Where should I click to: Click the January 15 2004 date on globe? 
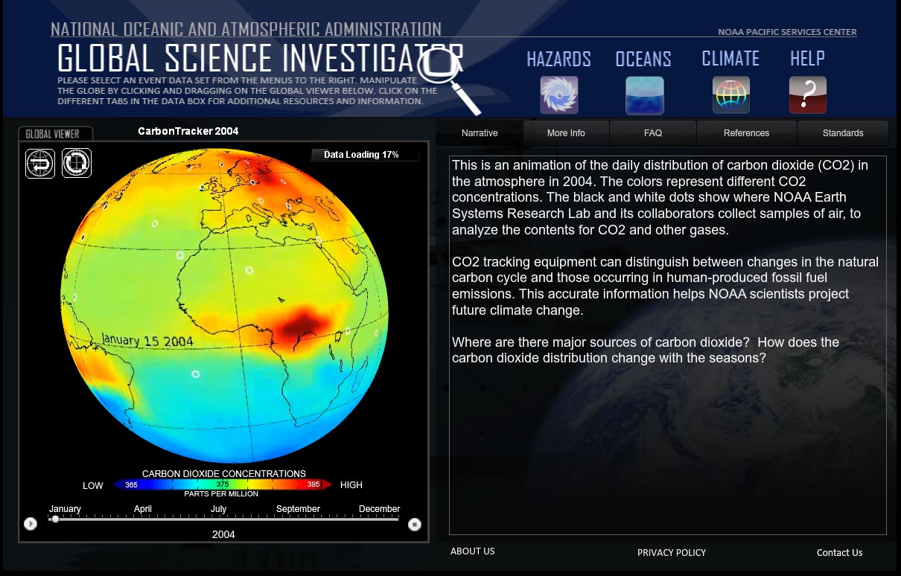coord(147,341)
